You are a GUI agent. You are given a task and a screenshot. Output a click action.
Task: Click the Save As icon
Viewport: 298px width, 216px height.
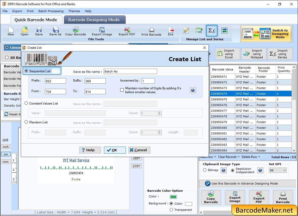click(x=55, y=31)
